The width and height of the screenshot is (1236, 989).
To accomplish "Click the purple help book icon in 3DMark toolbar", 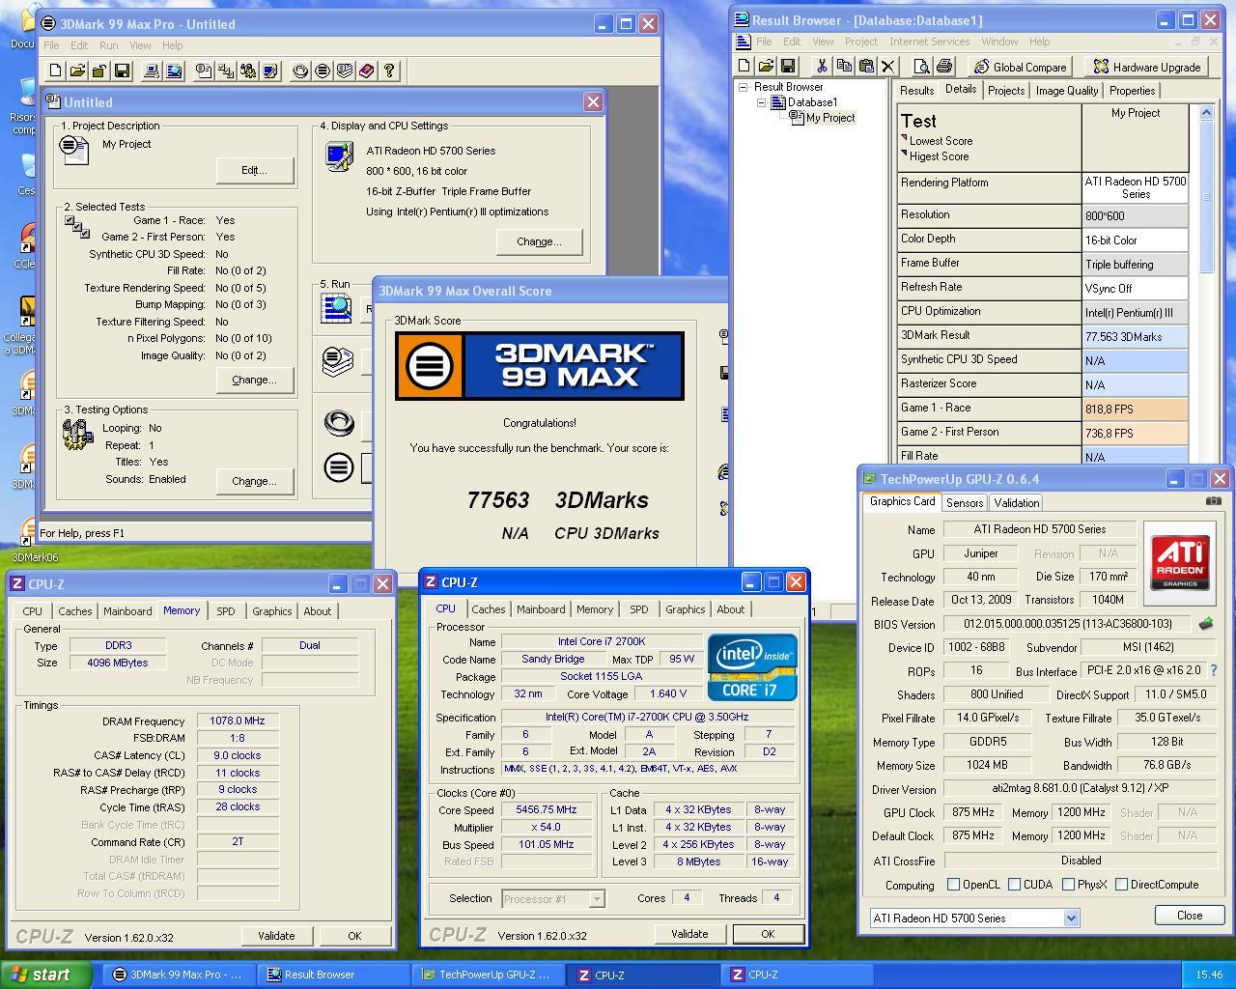I will (367, 71).
